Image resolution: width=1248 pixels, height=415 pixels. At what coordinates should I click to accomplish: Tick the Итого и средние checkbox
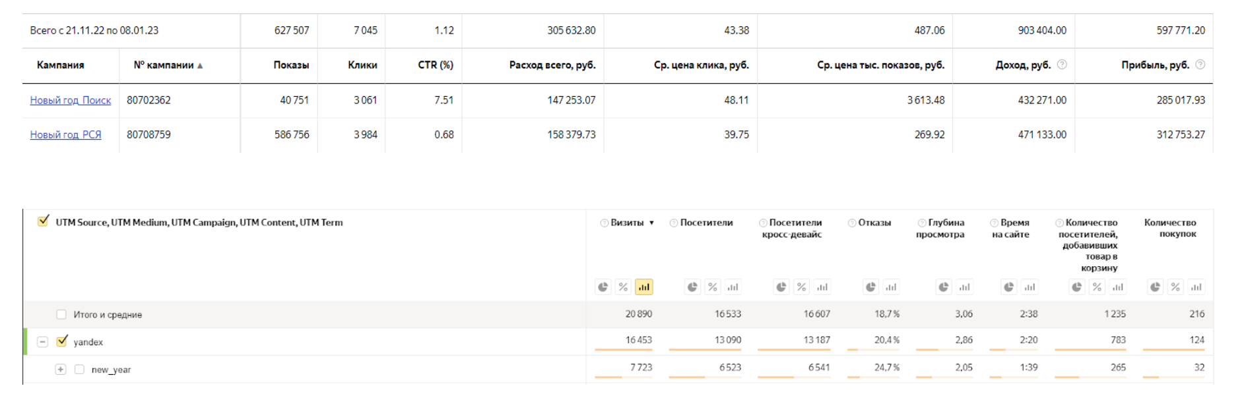pyautogui.click(x=61, y=315)
